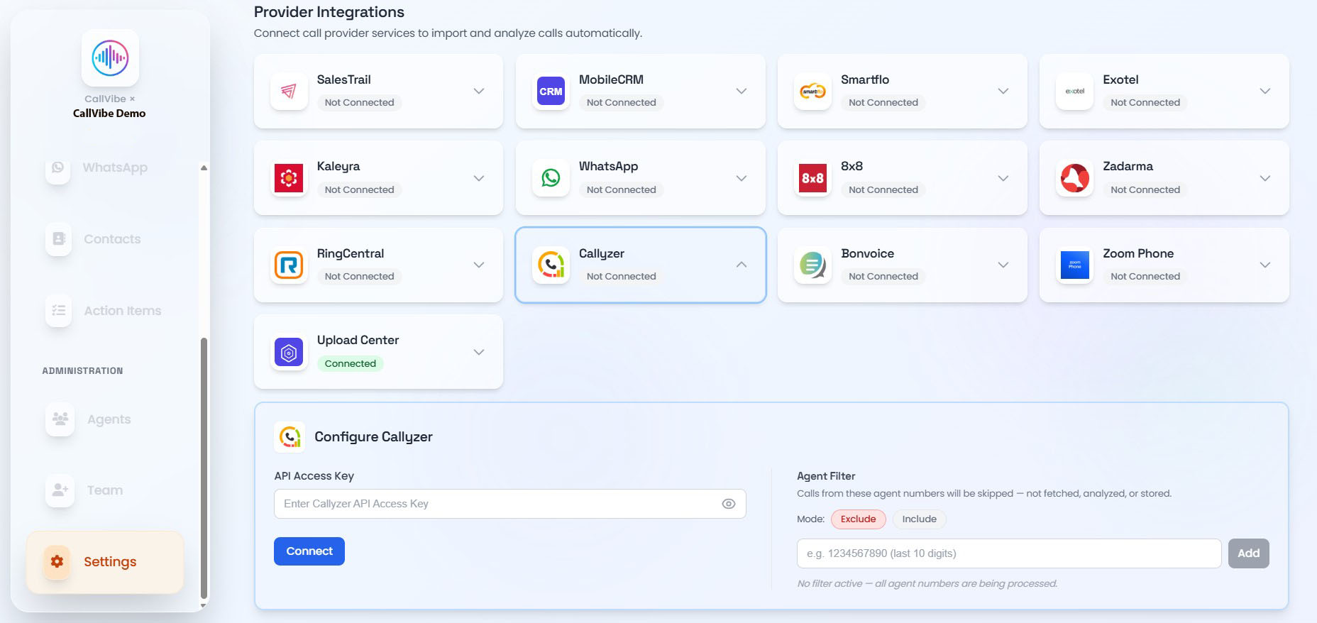Click the sidebar scroll up arrow
1317x623 pixels.
click(x=204, y=168)
